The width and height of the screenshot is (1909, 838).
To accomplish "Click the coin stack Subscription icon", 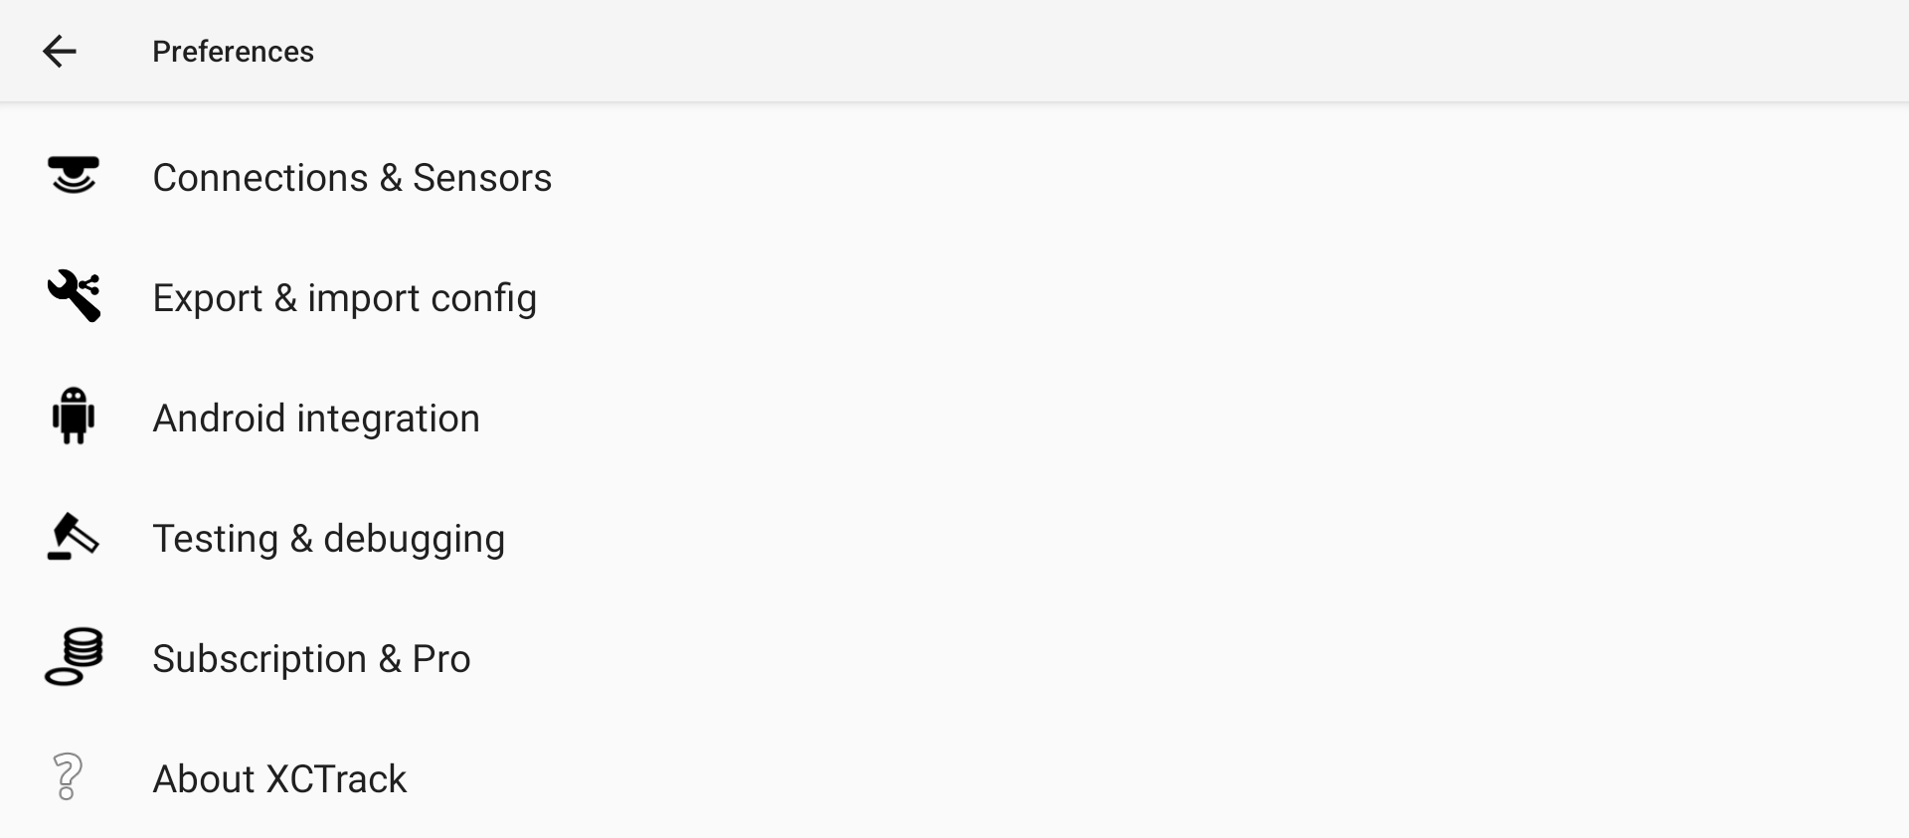I will point(74,657).
